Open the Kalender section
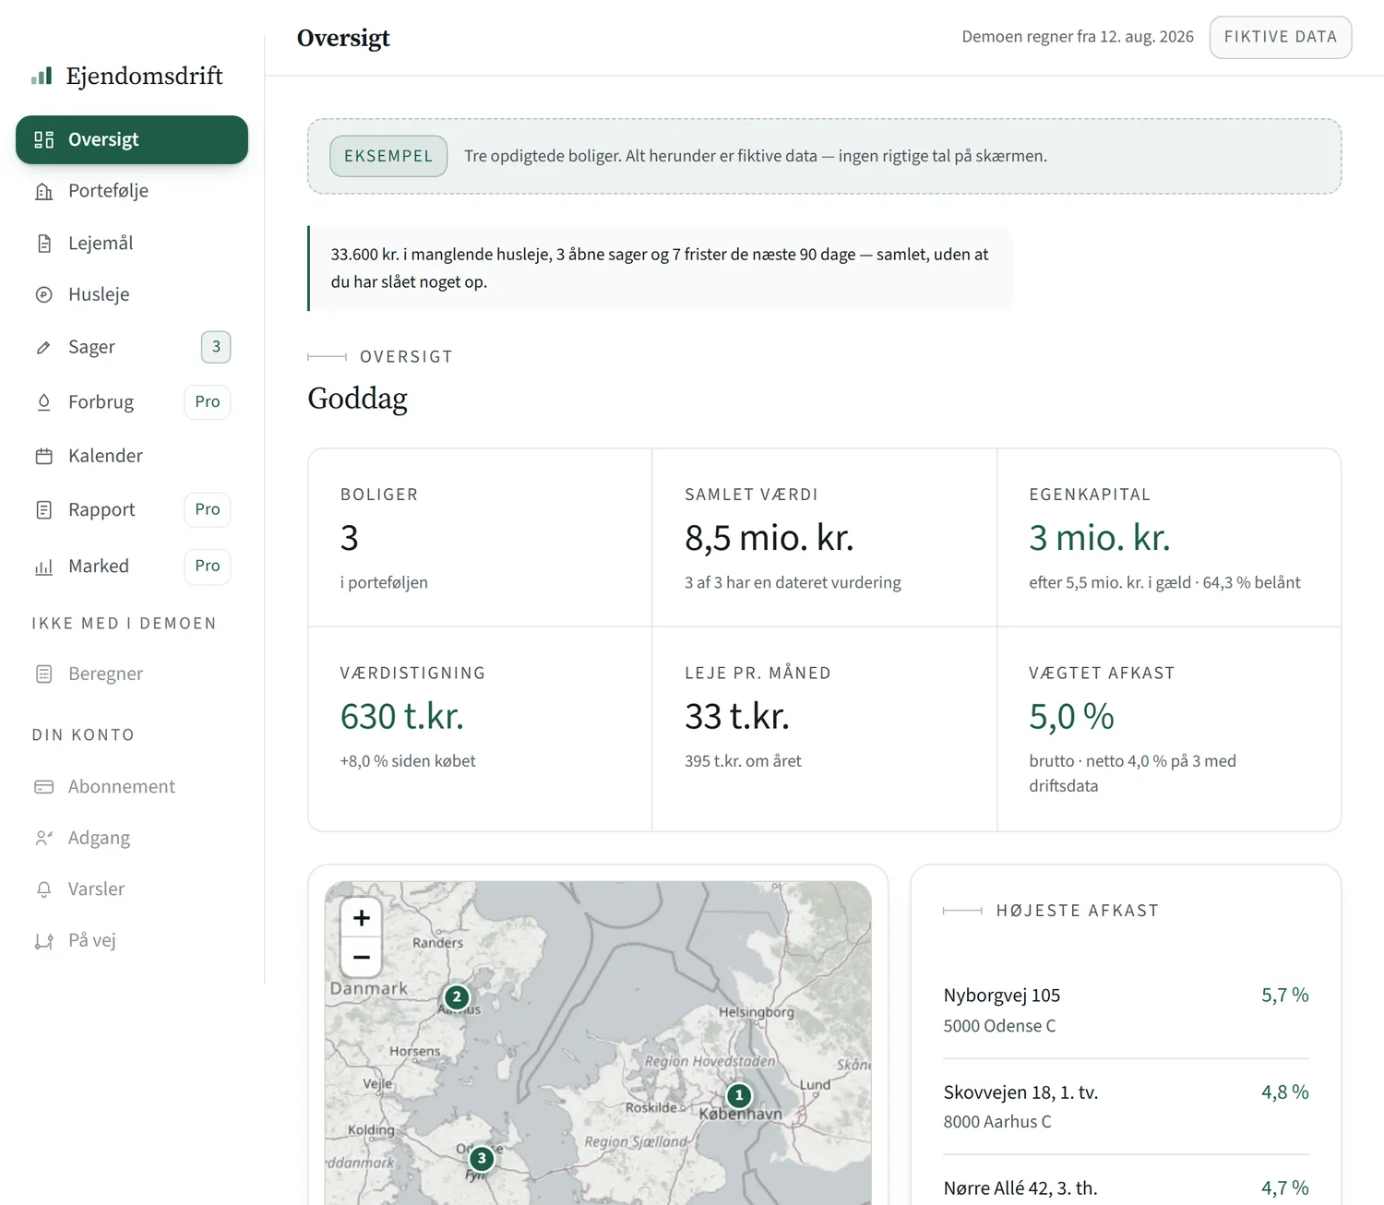 pyautogui.click(x=132, y=456)
